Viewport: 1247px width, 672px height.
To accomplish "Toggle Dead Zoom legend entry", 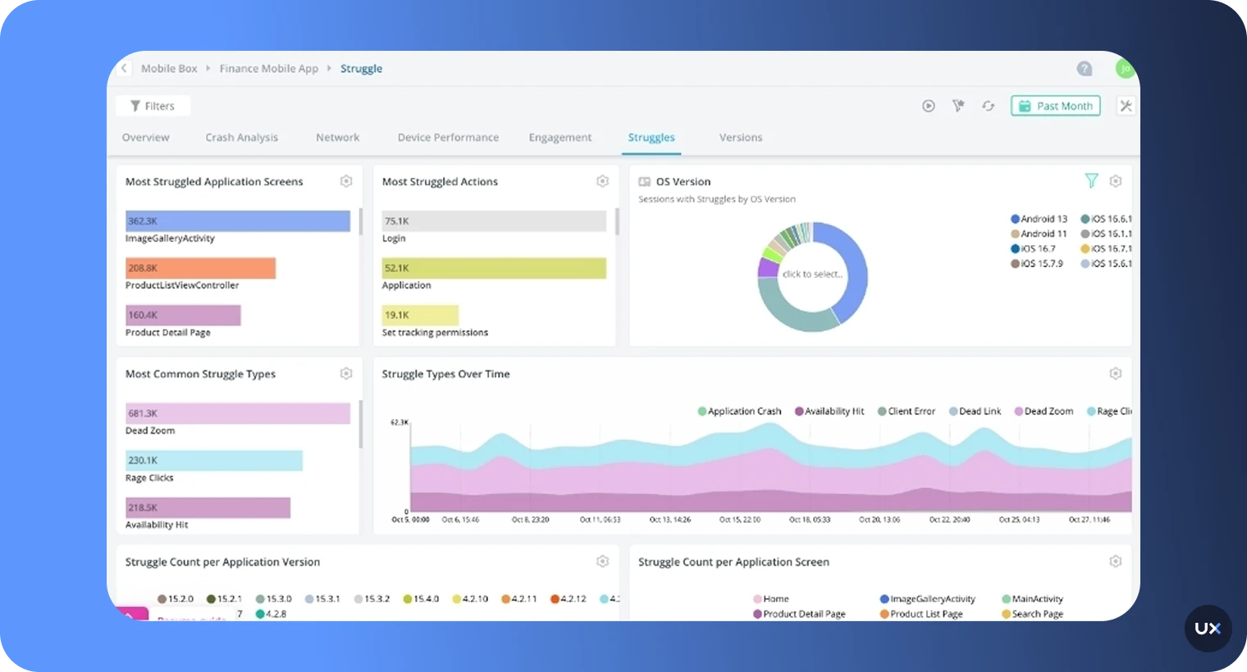I will point(1044,411).
